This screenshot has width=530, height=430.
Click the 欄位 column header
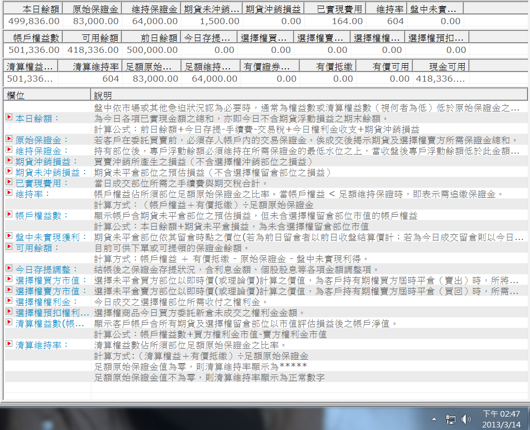47,95
